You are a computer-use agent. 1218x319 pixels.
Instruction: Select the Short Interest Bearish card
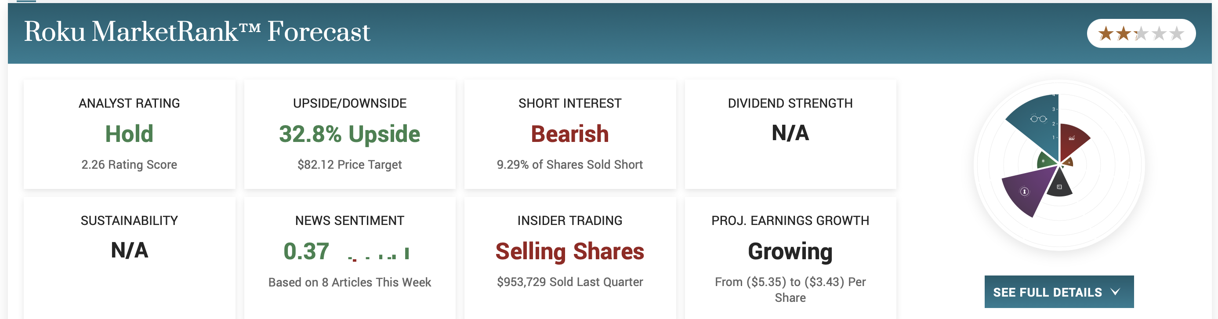[569, 134]
